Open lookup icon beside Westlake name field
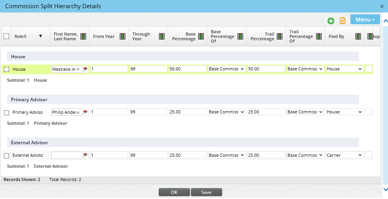 coord(85,69)
